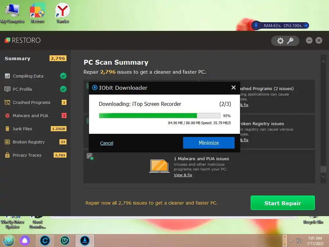Open the blue C app on taskbar

[45, 241]
